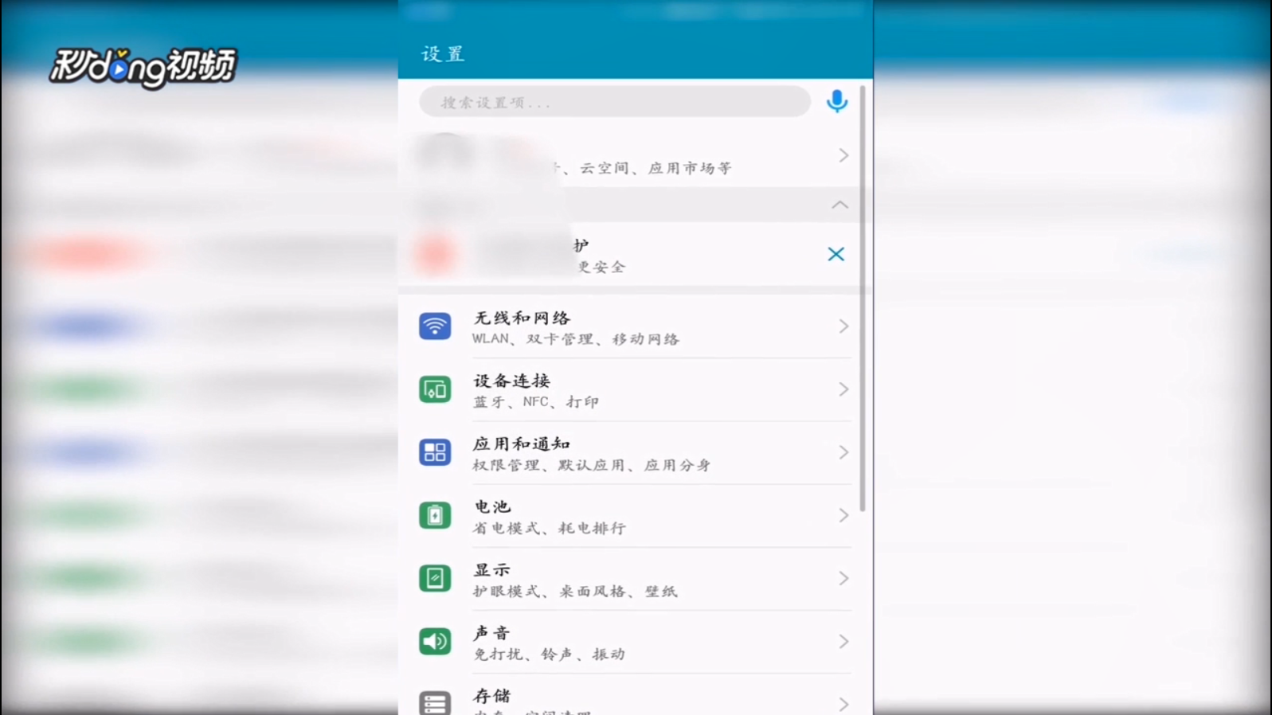Image resolution: width=1272 pixels, height=715 pixels.
Task: Open the 存储 storage icon
Action: 435,703
